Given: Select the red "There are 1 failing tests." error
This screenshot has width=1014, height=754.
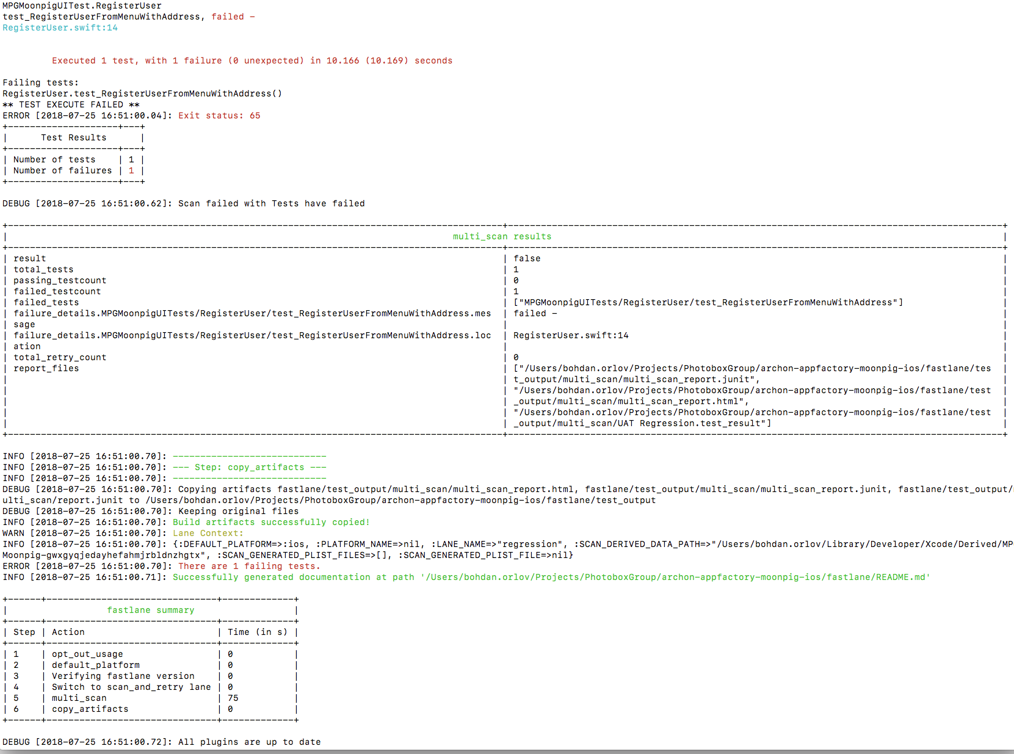Looking at the screenshot, I should point(250,566).
